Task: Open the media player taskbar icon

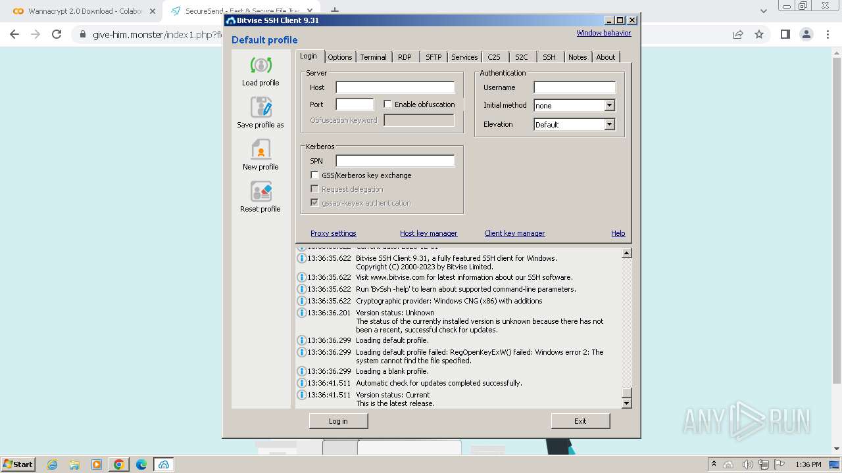Action: [97, 464]
